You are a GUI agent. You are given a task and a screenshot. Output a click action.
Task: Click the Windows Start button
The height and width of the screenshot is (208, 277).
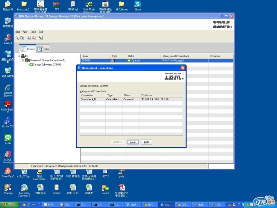[x=10, y=205]
